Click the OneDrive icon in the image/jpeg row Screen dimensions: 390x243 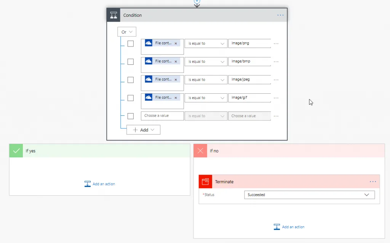149,80
